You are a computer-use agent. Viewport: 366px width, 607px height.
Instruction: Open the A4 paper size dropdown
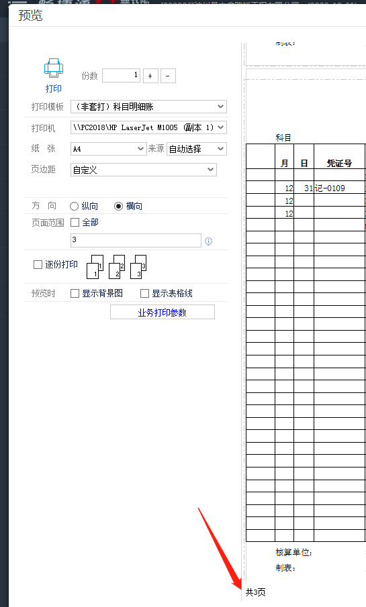coord(108,149)
